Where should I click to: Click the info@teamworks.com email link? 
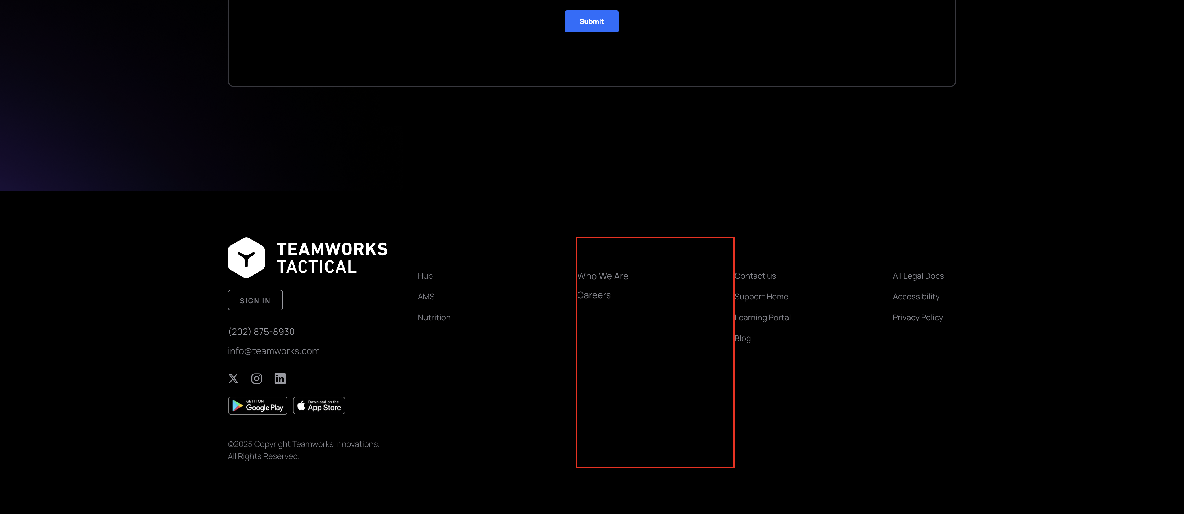click(273, 351)
